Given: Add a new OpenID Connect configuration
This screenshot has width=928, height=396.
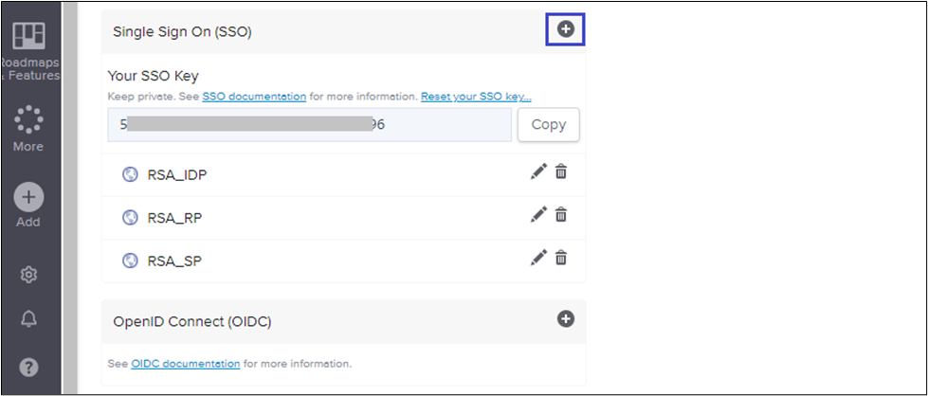Looking at the screenshot, I should (x=565, y=319).
